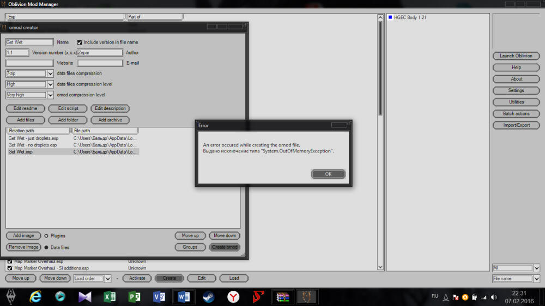Click into the Name field containing Get Wet
545x306 pixels.
pos(29,42)
